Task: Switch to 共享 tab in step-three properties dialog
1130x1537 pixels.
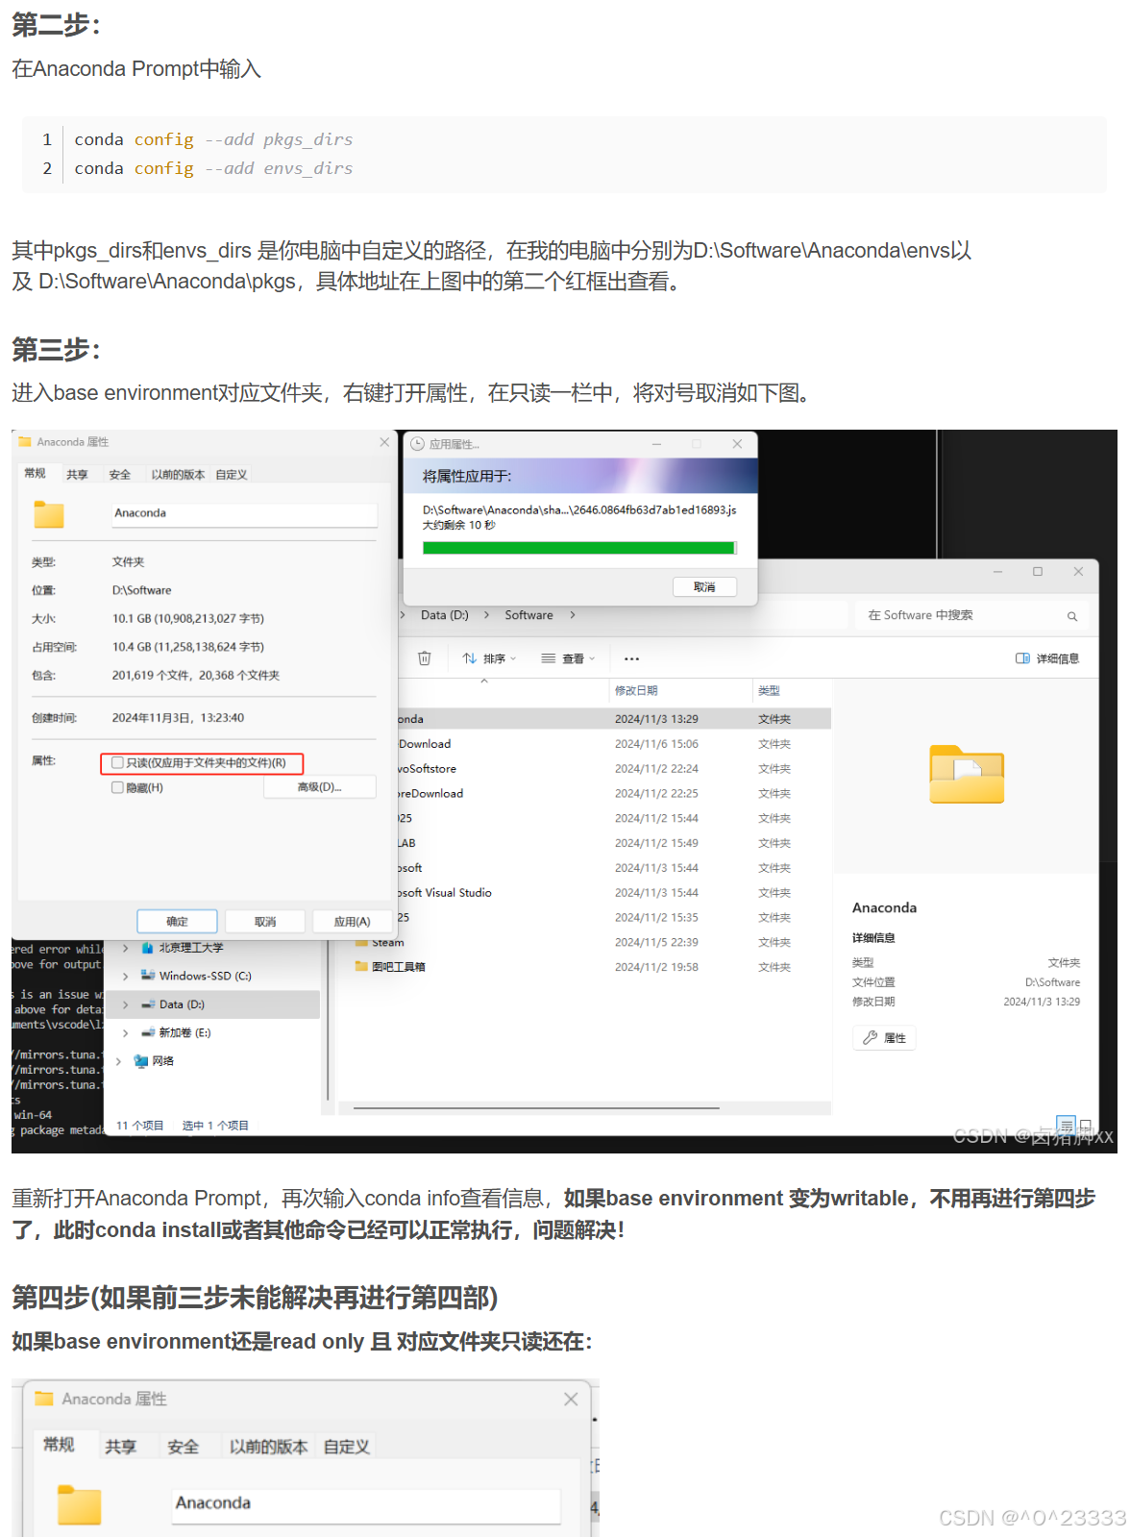Action: point(77,475)
